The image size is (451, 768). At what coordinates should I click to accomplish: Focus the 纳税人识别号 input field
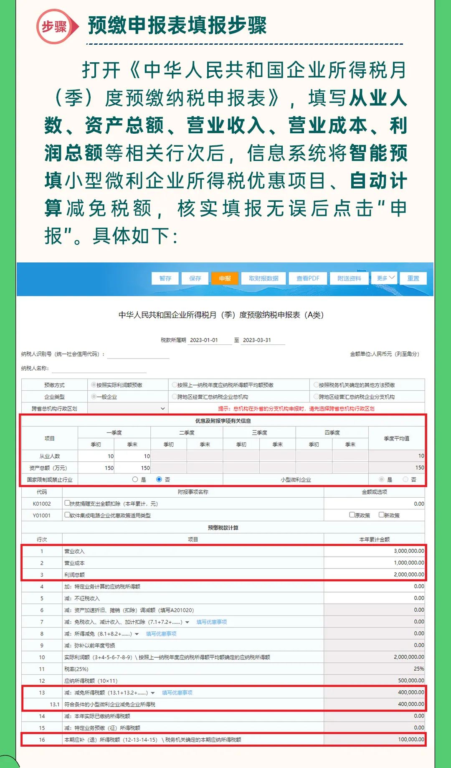(138, 354)
